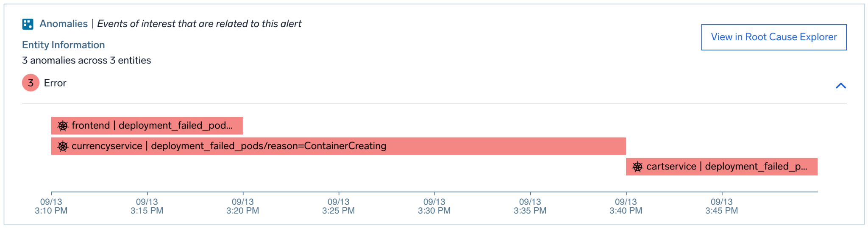Click the Entity Information heading
The height and width of the screenshot is (228, 868).
click(64, 45)
